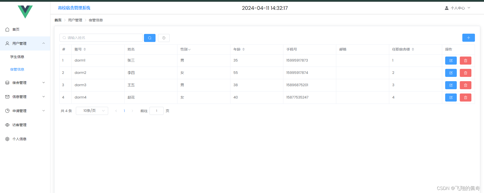
Task: Open the 个人中心 dropdown
Action: pos(458,8)
